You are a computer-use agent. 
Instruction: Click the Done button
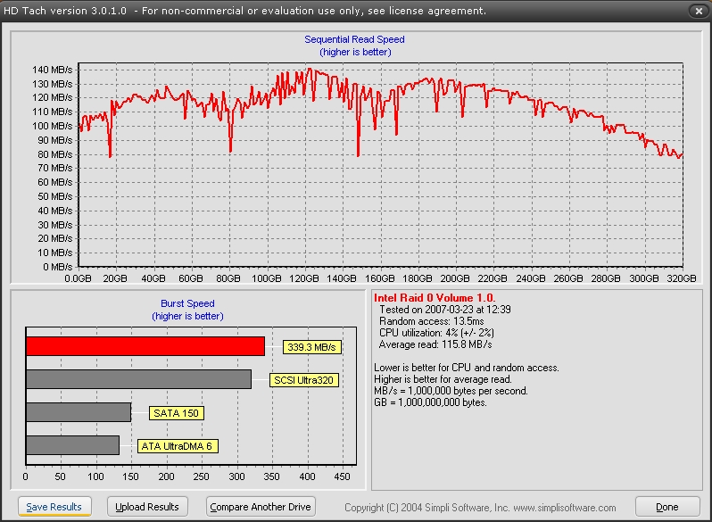click(666, 507)
